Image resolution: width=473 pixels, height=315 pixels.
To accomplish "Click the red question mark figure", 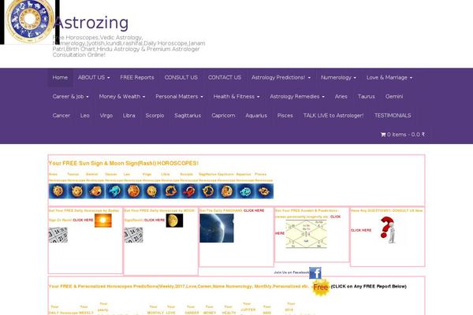I will 389,230.
